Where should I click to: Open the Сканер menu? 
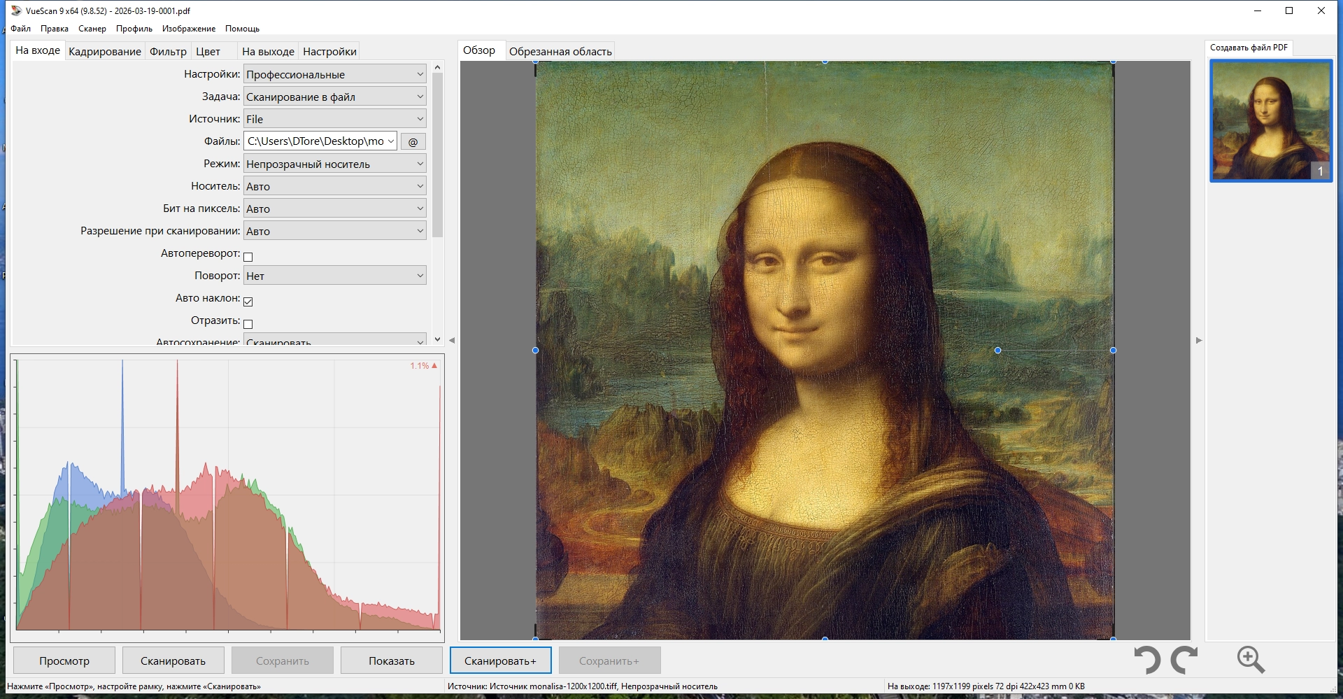point(92,29)
